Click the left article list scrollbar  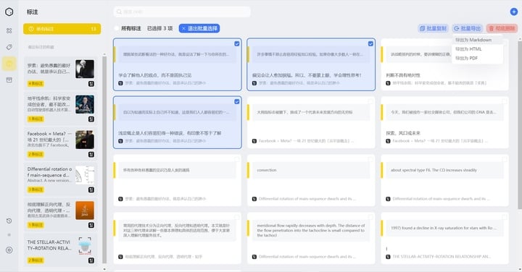point(104,159)
